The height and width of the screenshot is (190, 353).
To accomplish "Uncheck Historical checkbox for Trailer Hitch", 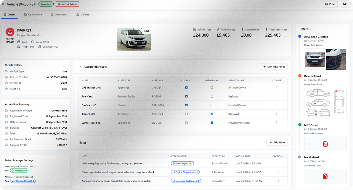I will tap(212, 114).
